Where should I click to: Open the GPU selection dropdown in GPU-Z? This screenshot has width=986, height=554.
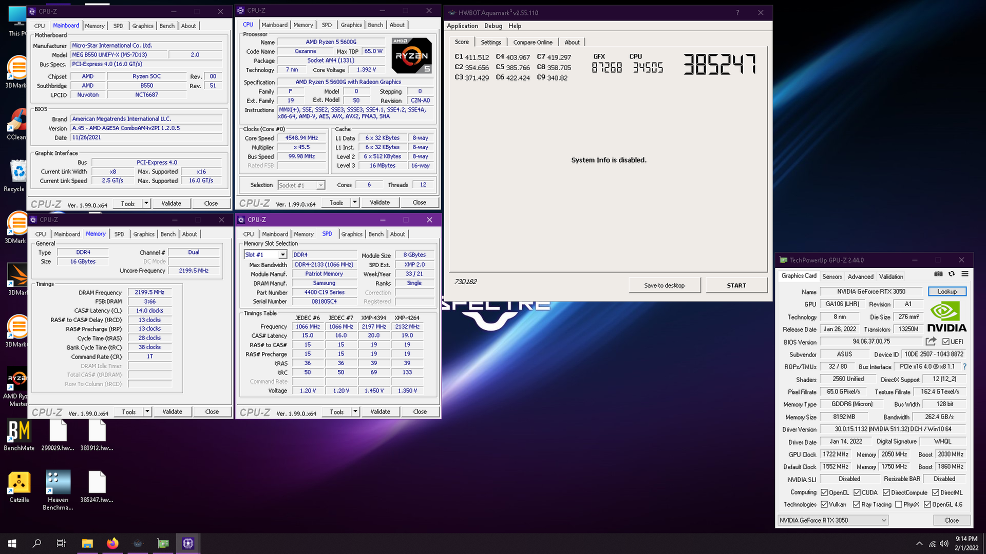click(833, 520)
